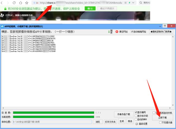Open 高级设置 via the gear icon

pyautogui.click(x=136, y=124)
